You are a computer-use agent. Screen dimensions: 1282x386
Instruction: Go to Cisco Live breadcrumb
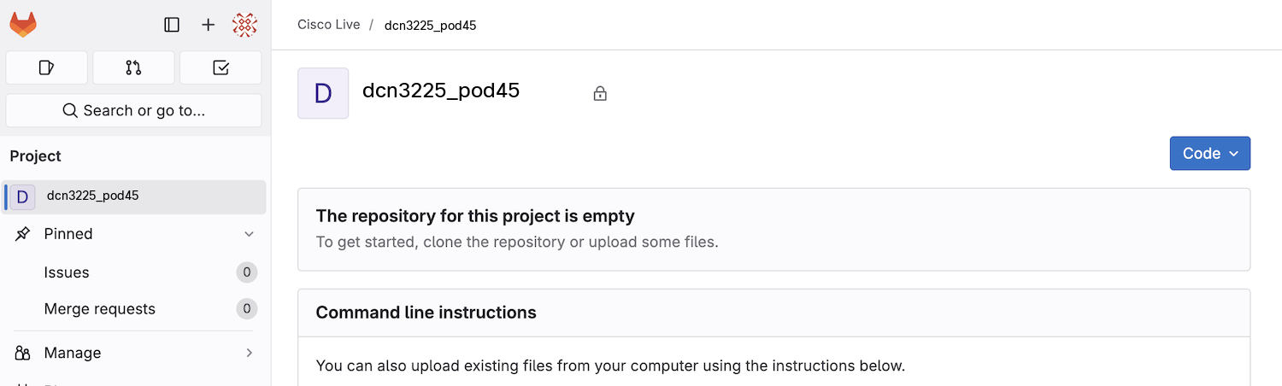point(329,25)
